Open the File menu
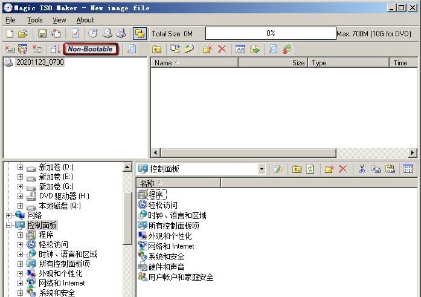This screenshot has height=297, width=421. 10,20
